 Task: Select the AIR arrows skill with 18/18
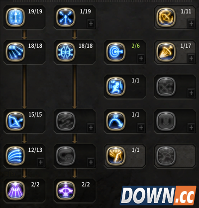point(15,52)
